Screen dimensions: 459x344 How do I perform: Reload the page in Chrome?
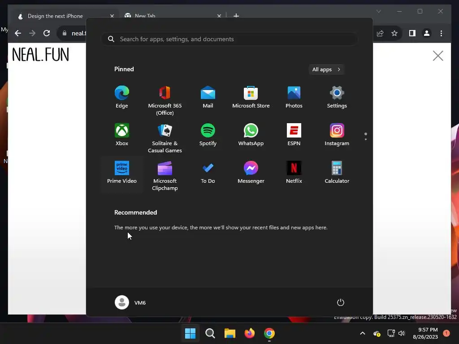[x=47, y=33]
